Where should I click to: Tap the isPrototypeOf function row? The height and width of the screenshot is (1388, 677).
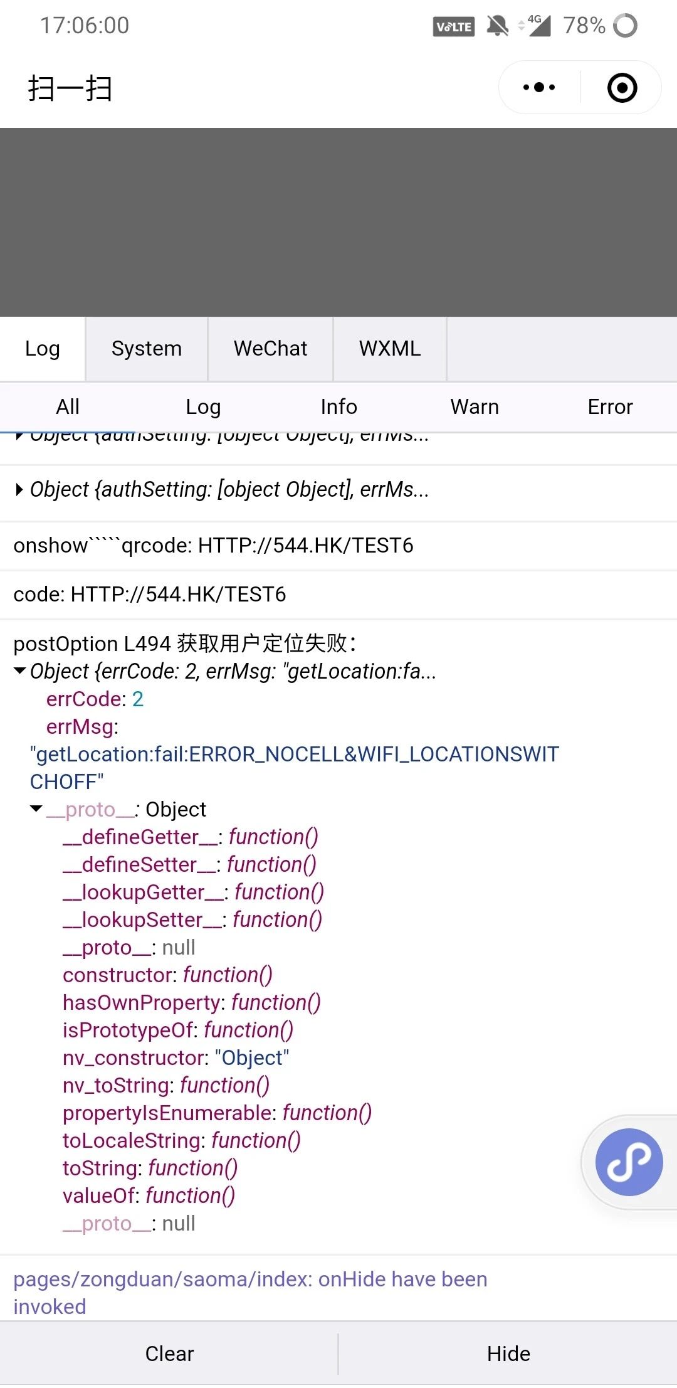pyautogui.click(x=178, y=1030)
